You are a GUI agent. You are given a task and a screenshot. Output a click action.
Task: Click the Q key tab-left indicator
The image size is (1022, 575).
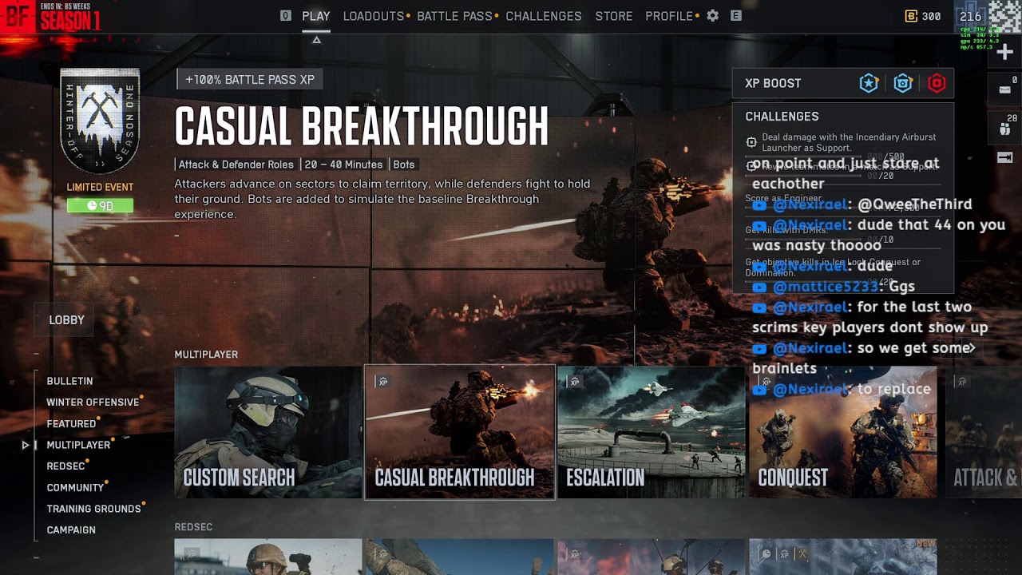pos(286,16)
